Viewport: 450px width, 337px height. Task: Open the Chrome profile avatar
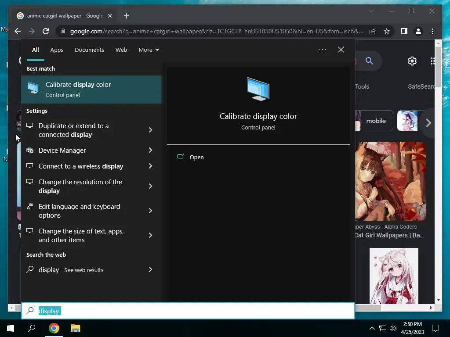(x=418, y=31)
